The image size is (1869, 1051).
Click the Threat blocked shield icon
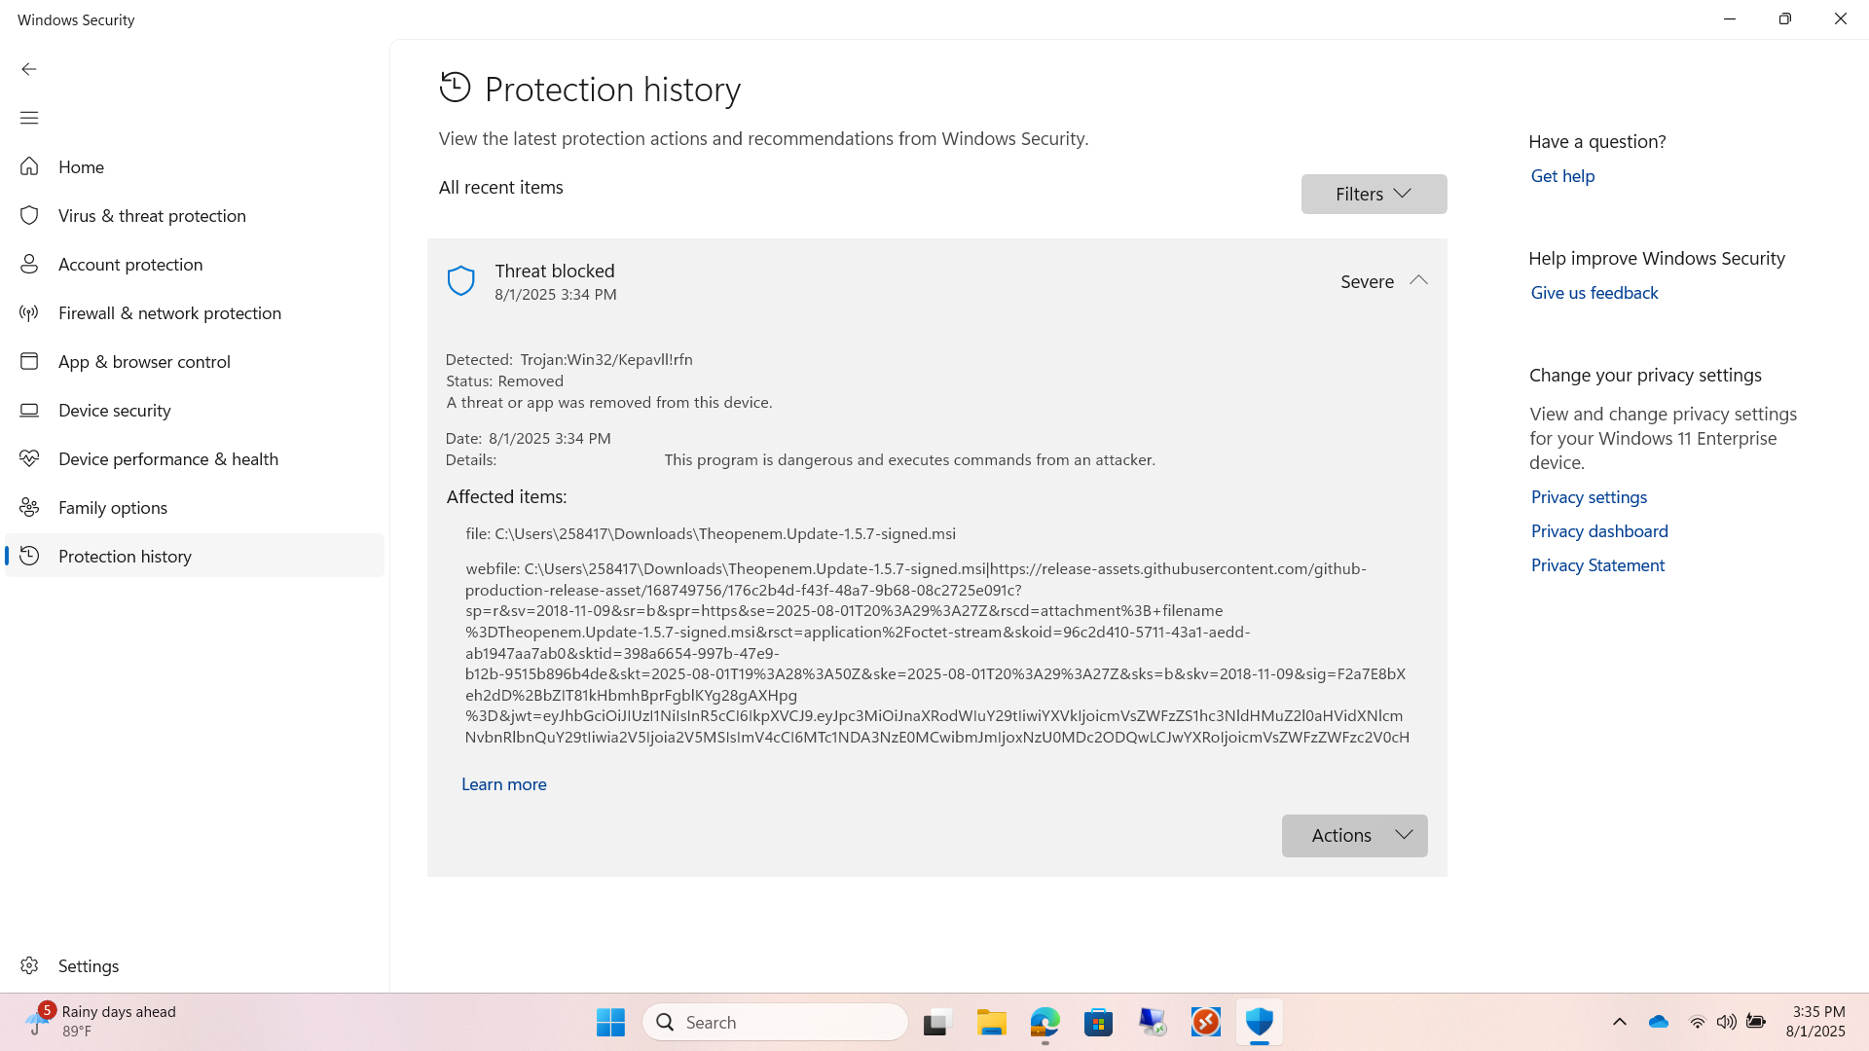coord(460,281)
